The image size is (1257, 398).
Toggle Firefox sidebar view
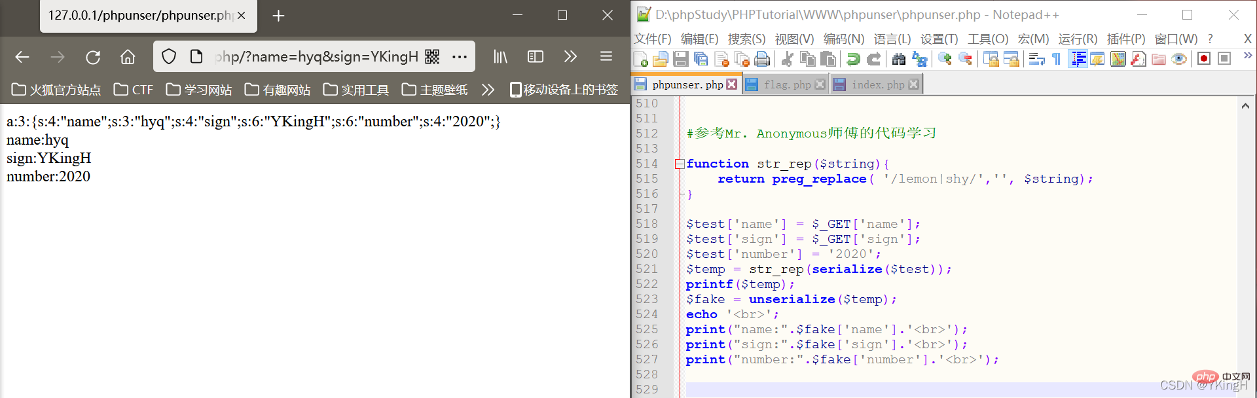pyautogui.click(x=536, y=57)
